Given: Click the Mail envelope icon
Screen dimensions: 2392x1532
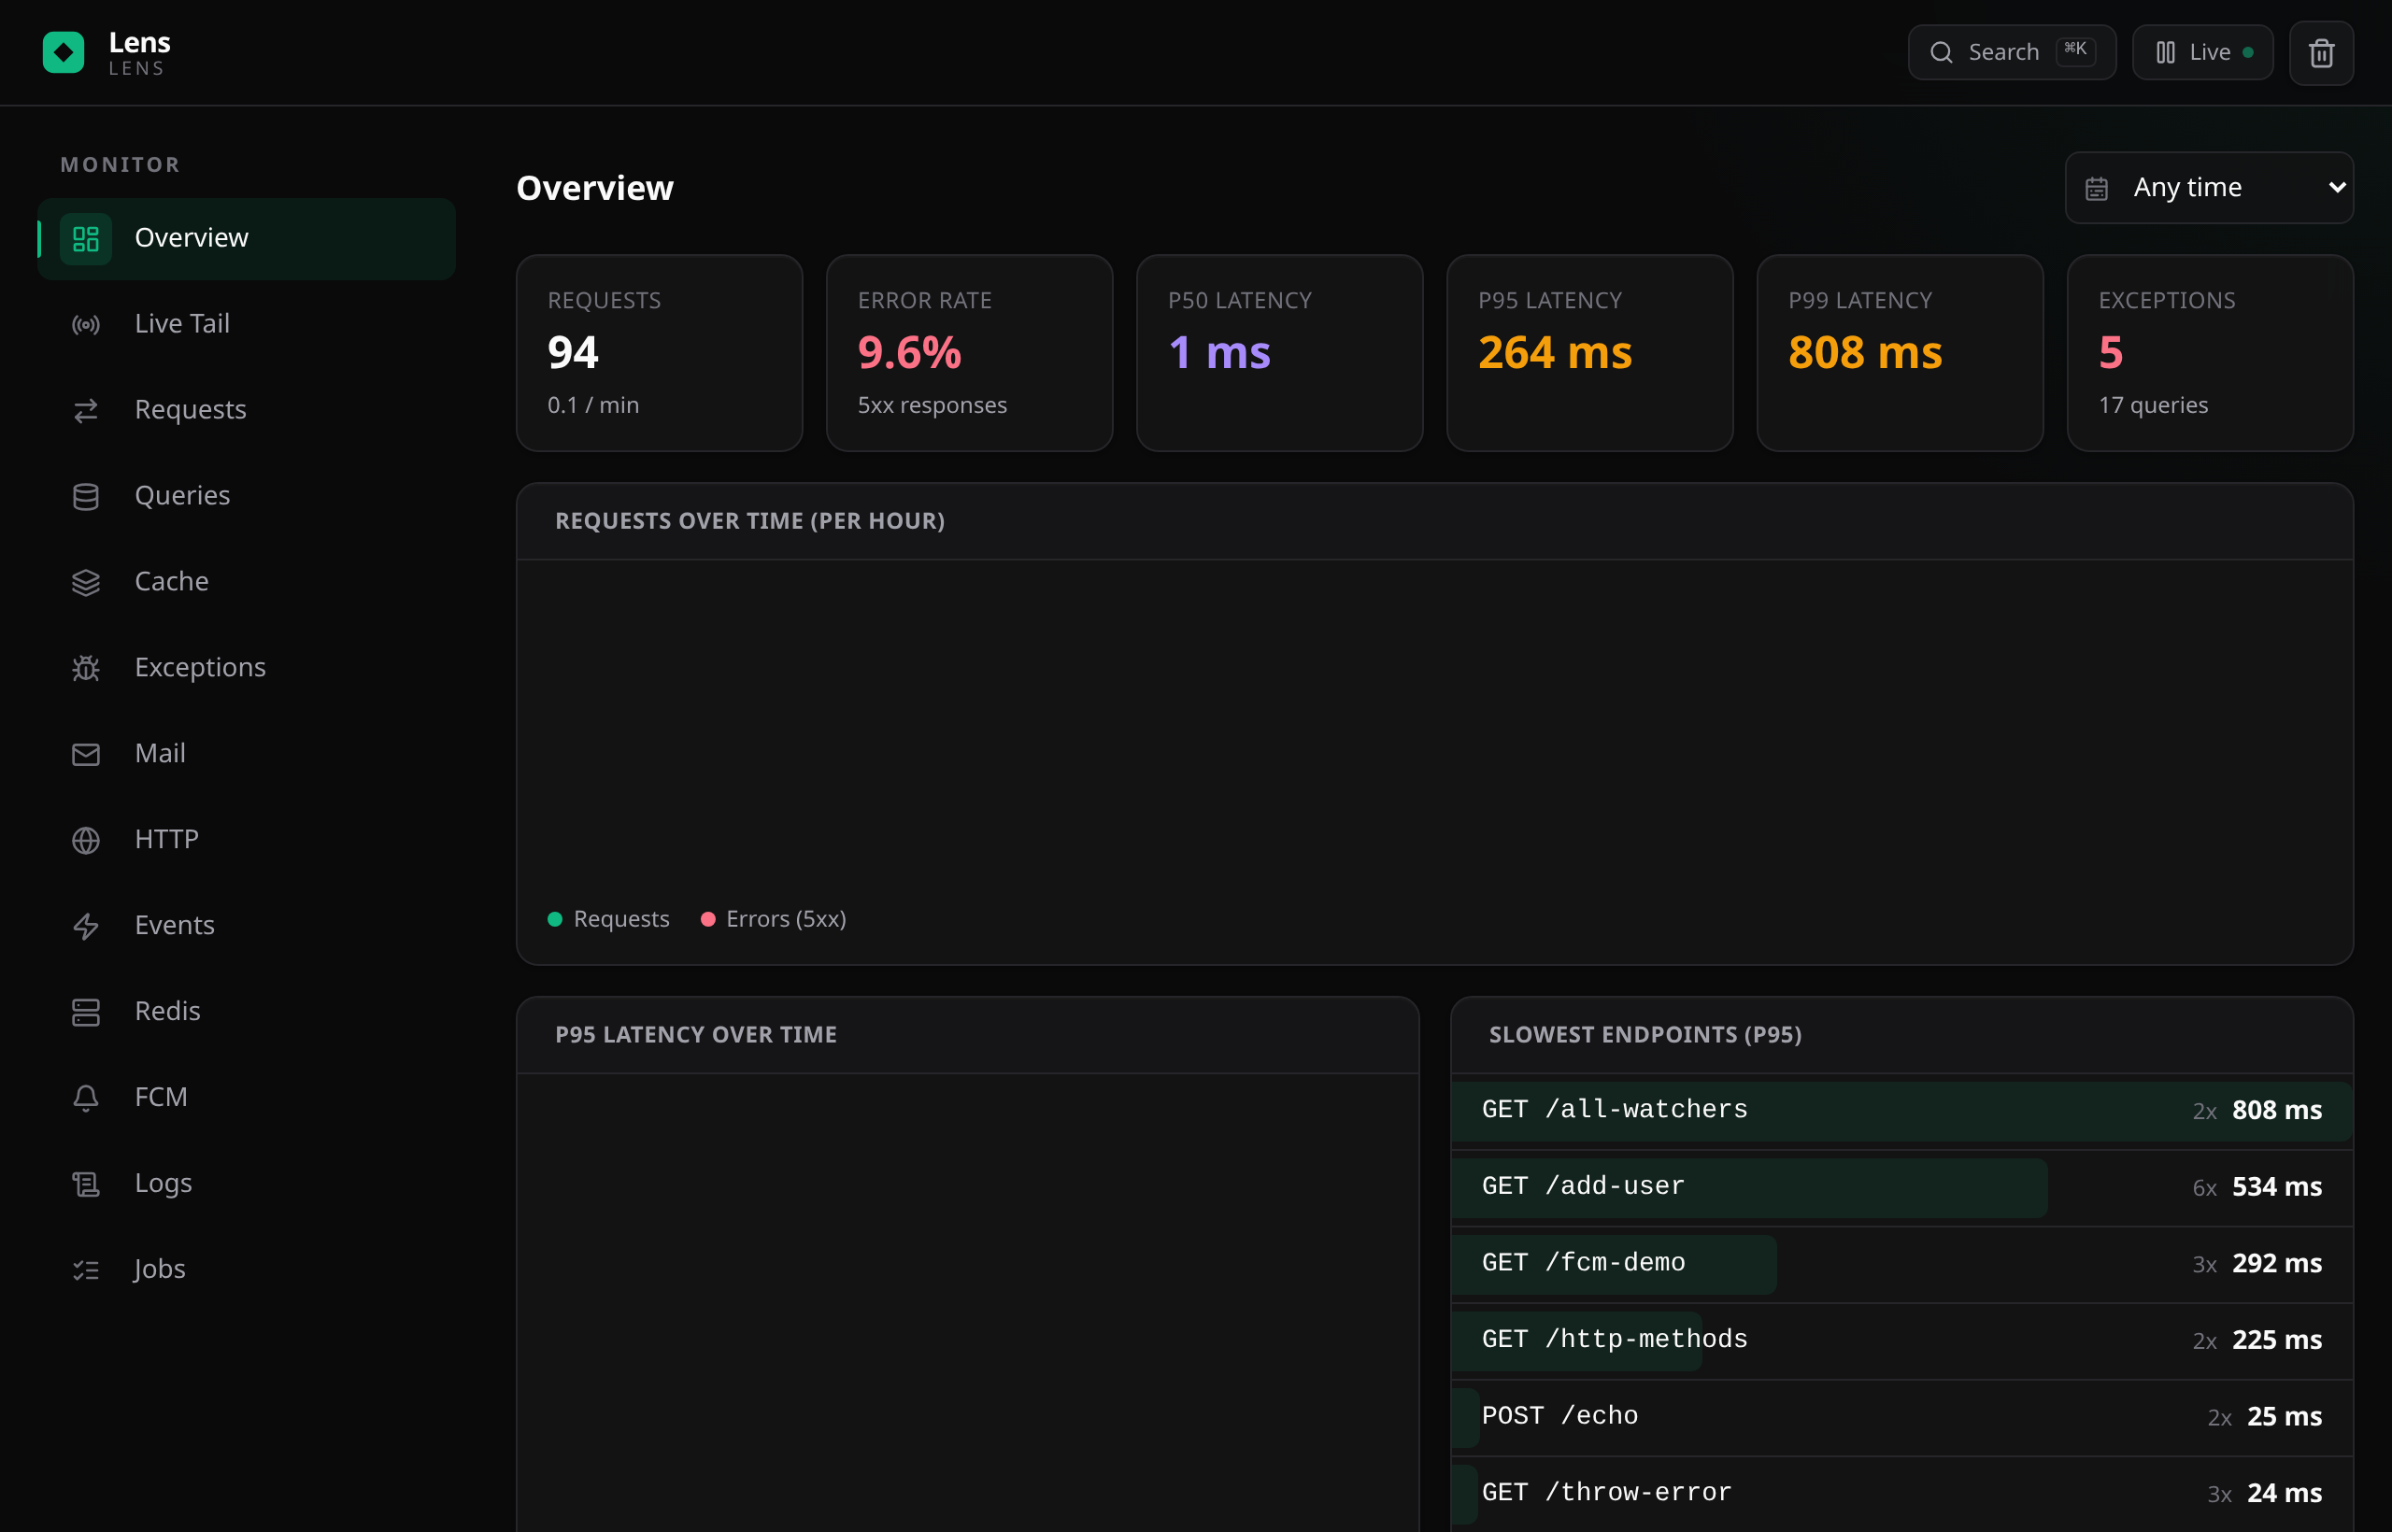Looking at the screenshot, I should coord(86,754).
